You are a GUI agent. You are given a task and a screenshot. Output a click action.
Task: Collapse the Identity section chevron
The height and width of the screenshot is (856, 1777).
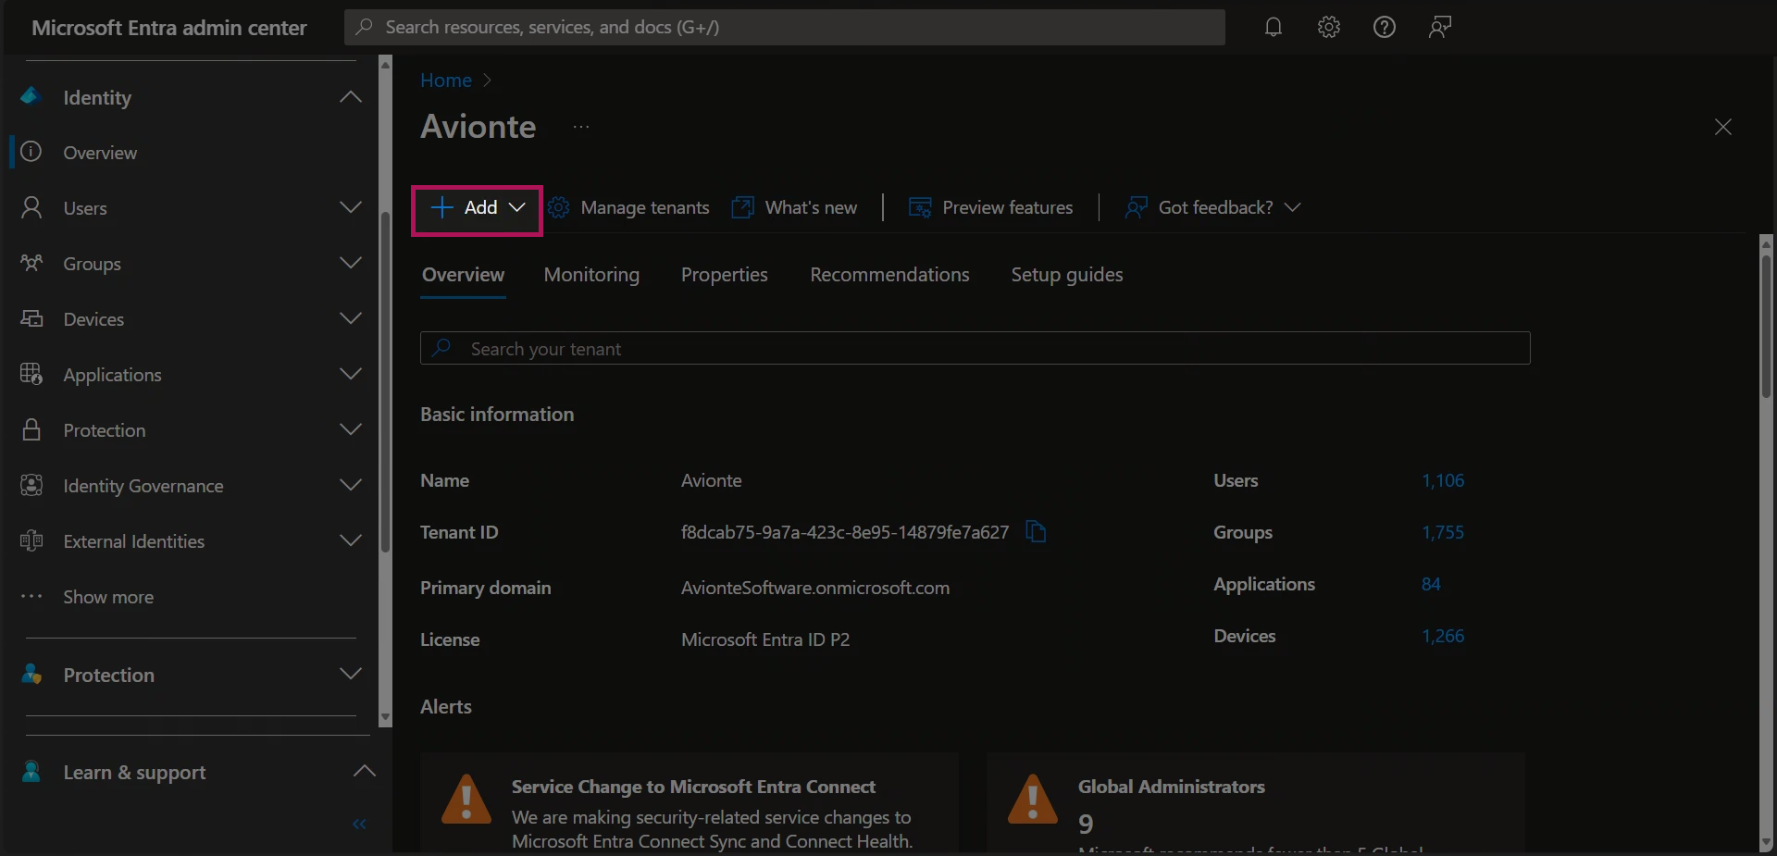[350, 97]
